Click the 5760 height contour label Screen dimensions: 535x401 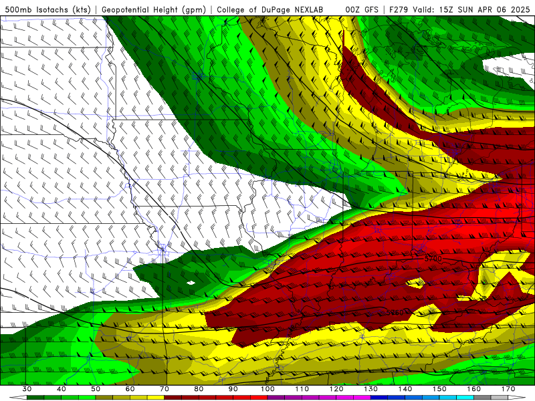coord(395,312)
